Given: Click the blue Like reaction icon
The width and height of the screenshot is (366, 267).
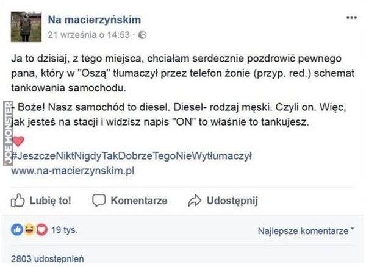Looking at the screenshot, I should (x=18, y=230).
